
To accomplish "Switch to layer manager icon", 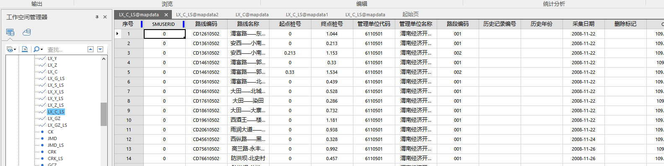I will pyautogui.click(x=26, y=32).
